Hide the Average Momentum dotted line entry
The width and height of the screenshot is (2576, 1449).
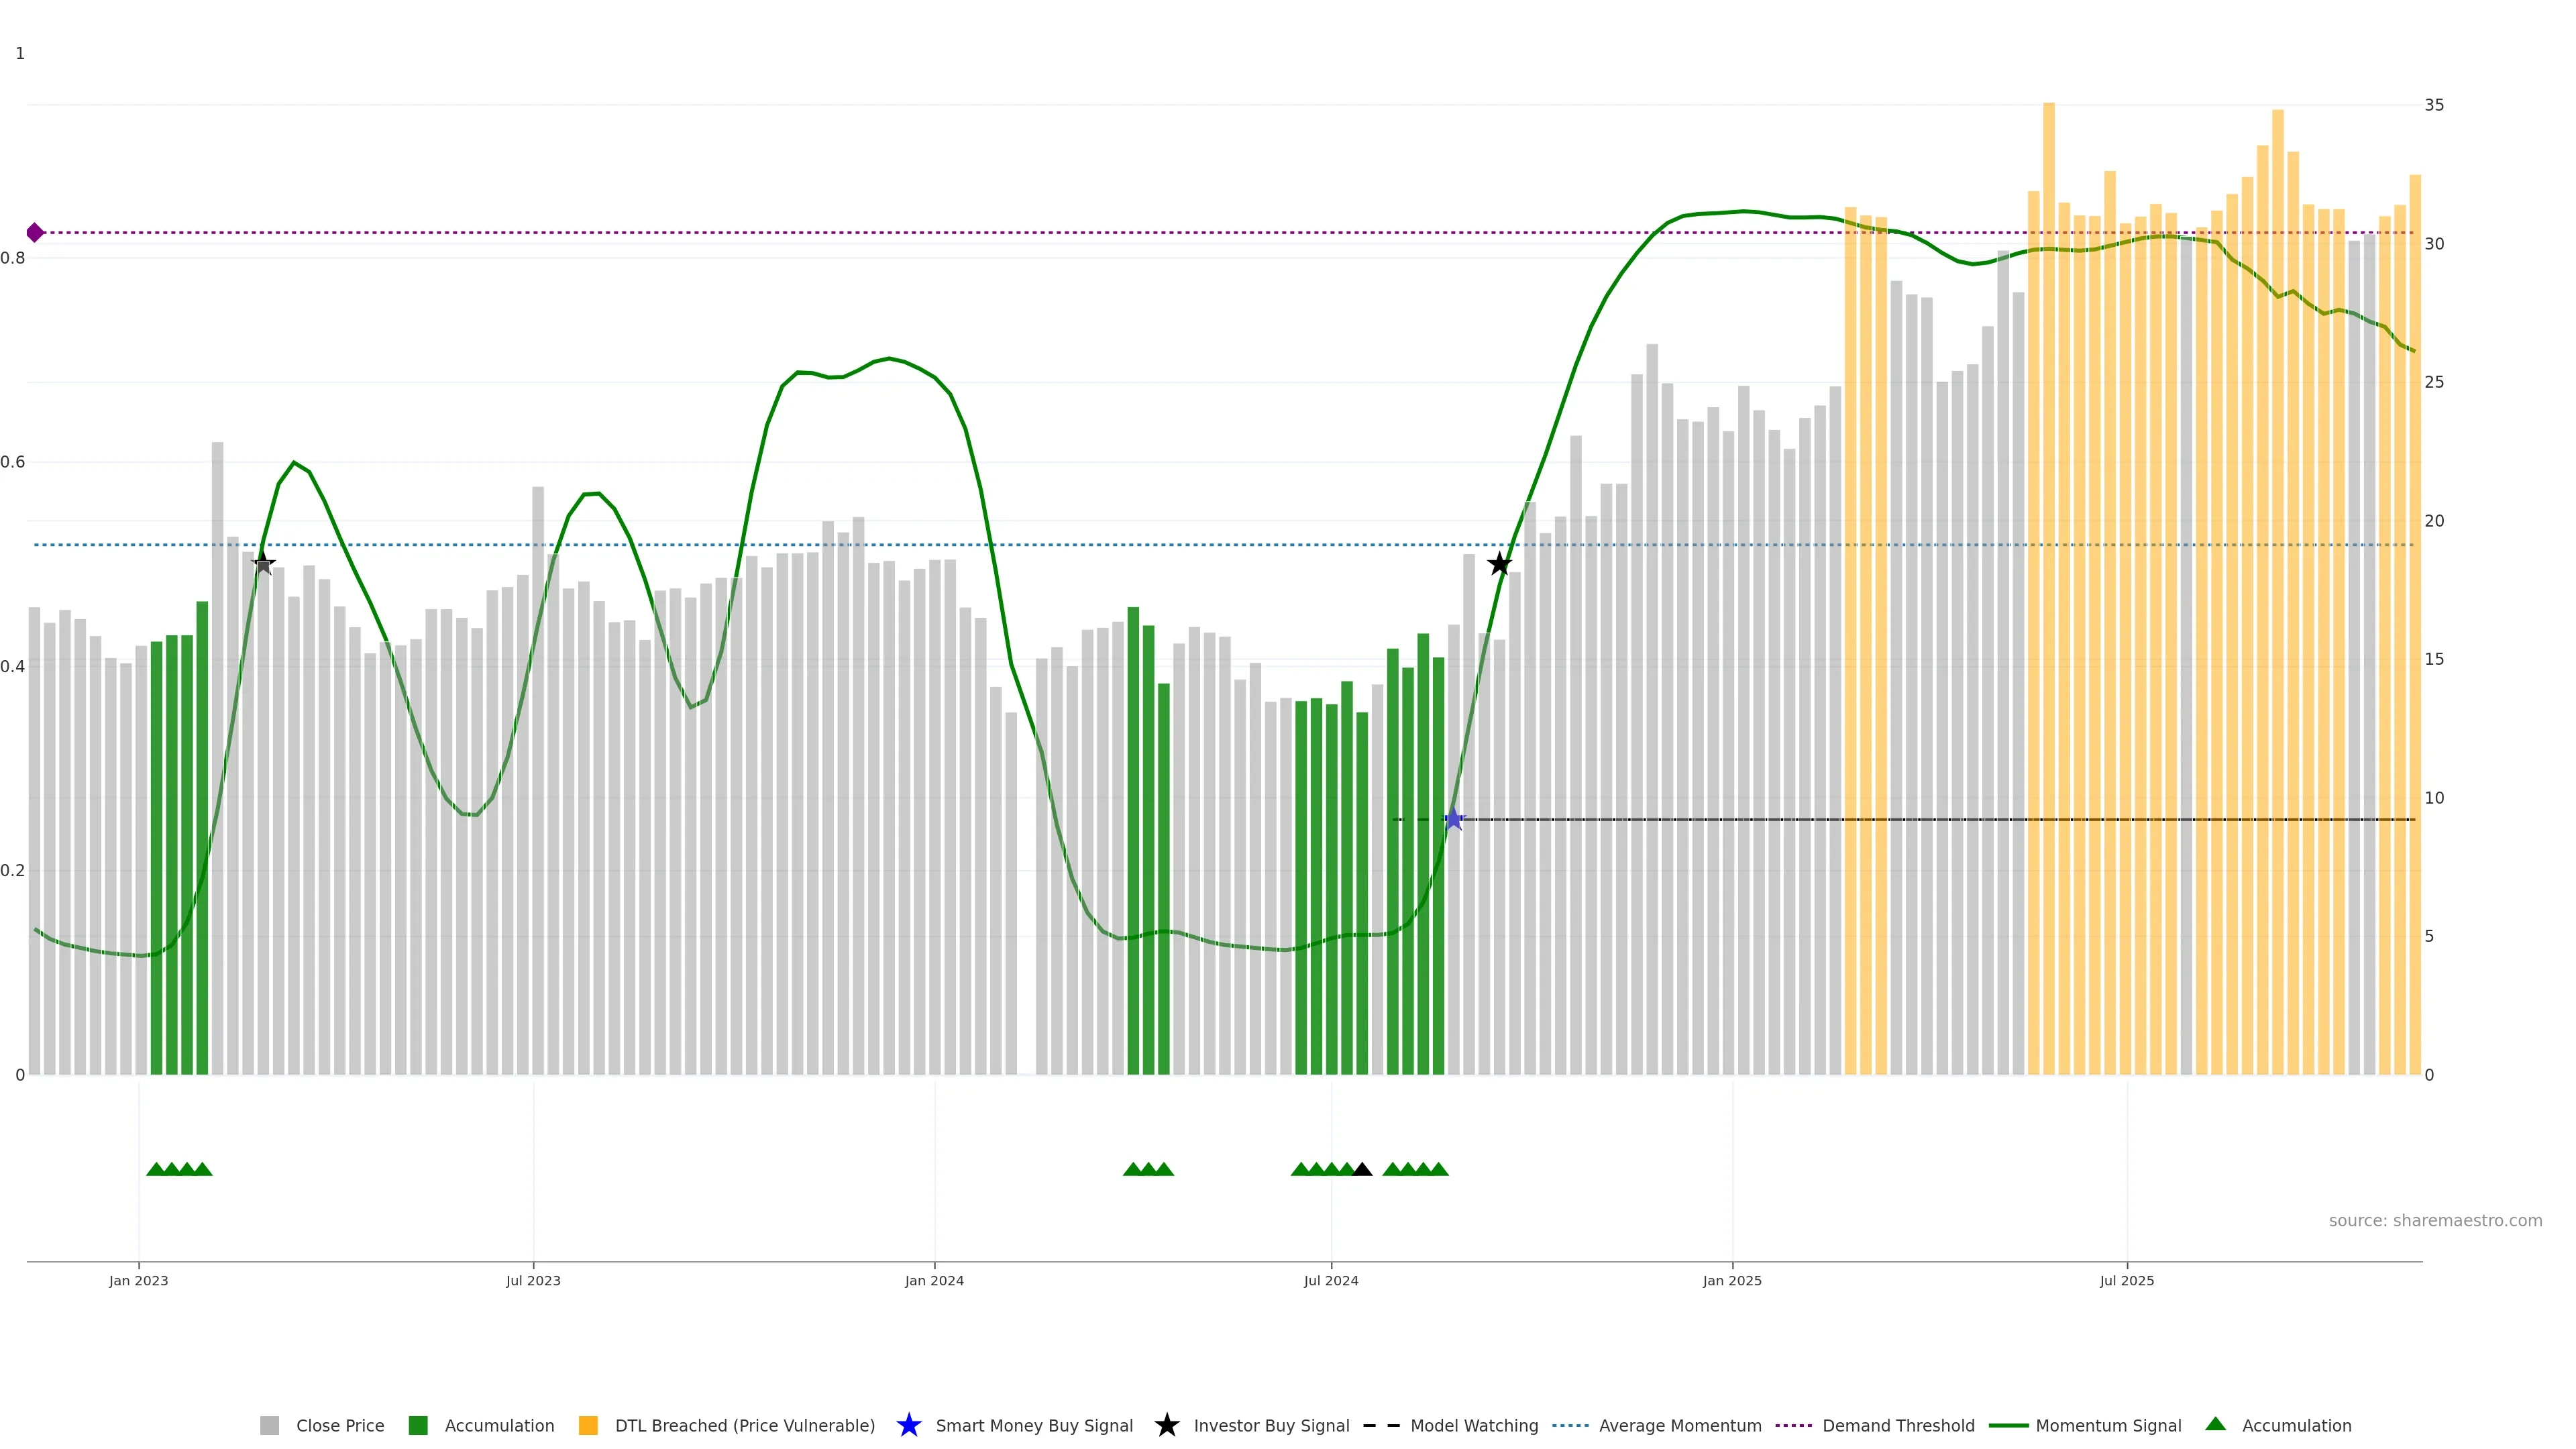1679,1426
